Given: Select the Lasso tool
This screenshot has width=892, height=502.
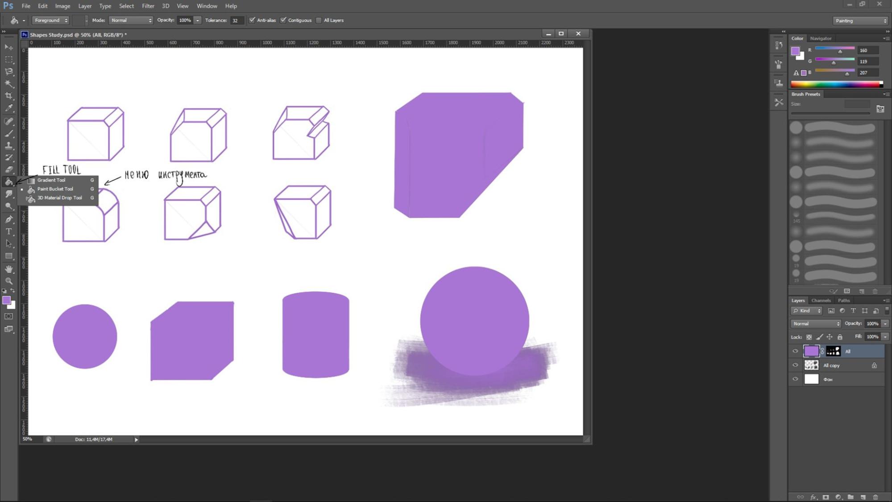Looking at the screenshot, I should (9, 71).
